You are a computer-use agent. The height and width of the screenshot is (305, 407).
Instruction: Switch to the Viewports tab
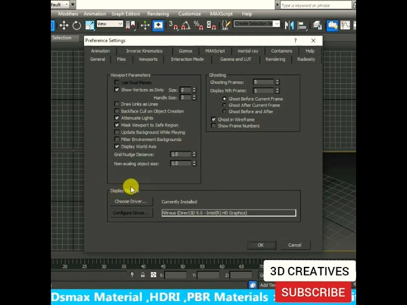pyautogui.click(x=148, y=59)
